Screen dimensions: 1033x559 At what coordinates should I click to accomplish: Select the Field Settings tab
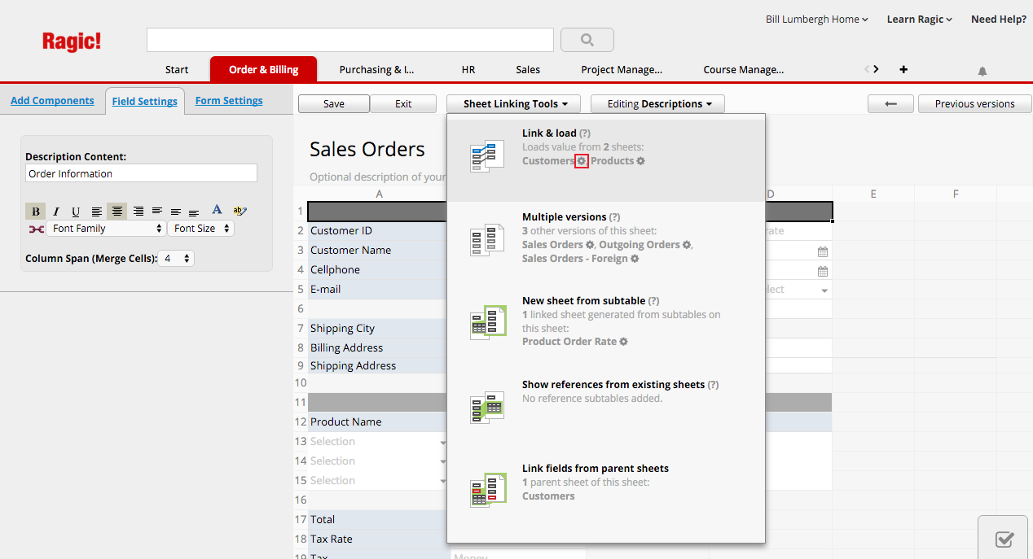[145, 101]
